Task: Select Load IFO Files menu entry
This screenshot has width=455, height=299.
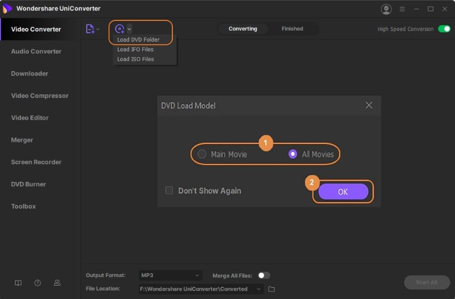Action: tap(135, 49)
